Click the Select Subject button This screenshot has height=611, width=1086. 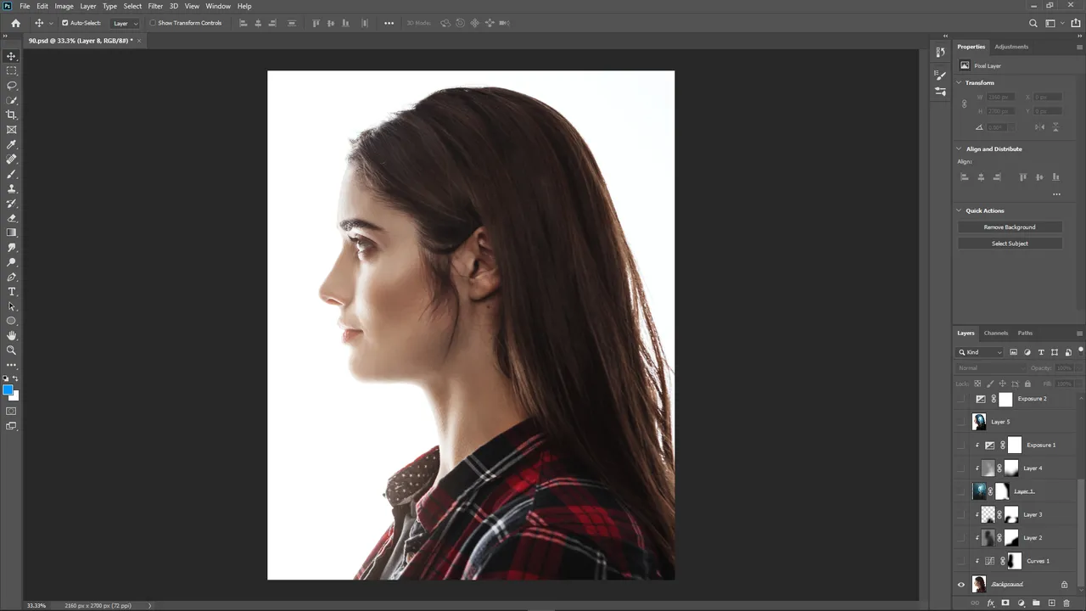[1010, 244]
